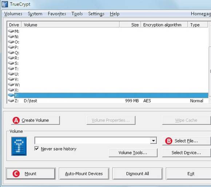
Task: Sort by the Drive column header
Action: [14, 25]
